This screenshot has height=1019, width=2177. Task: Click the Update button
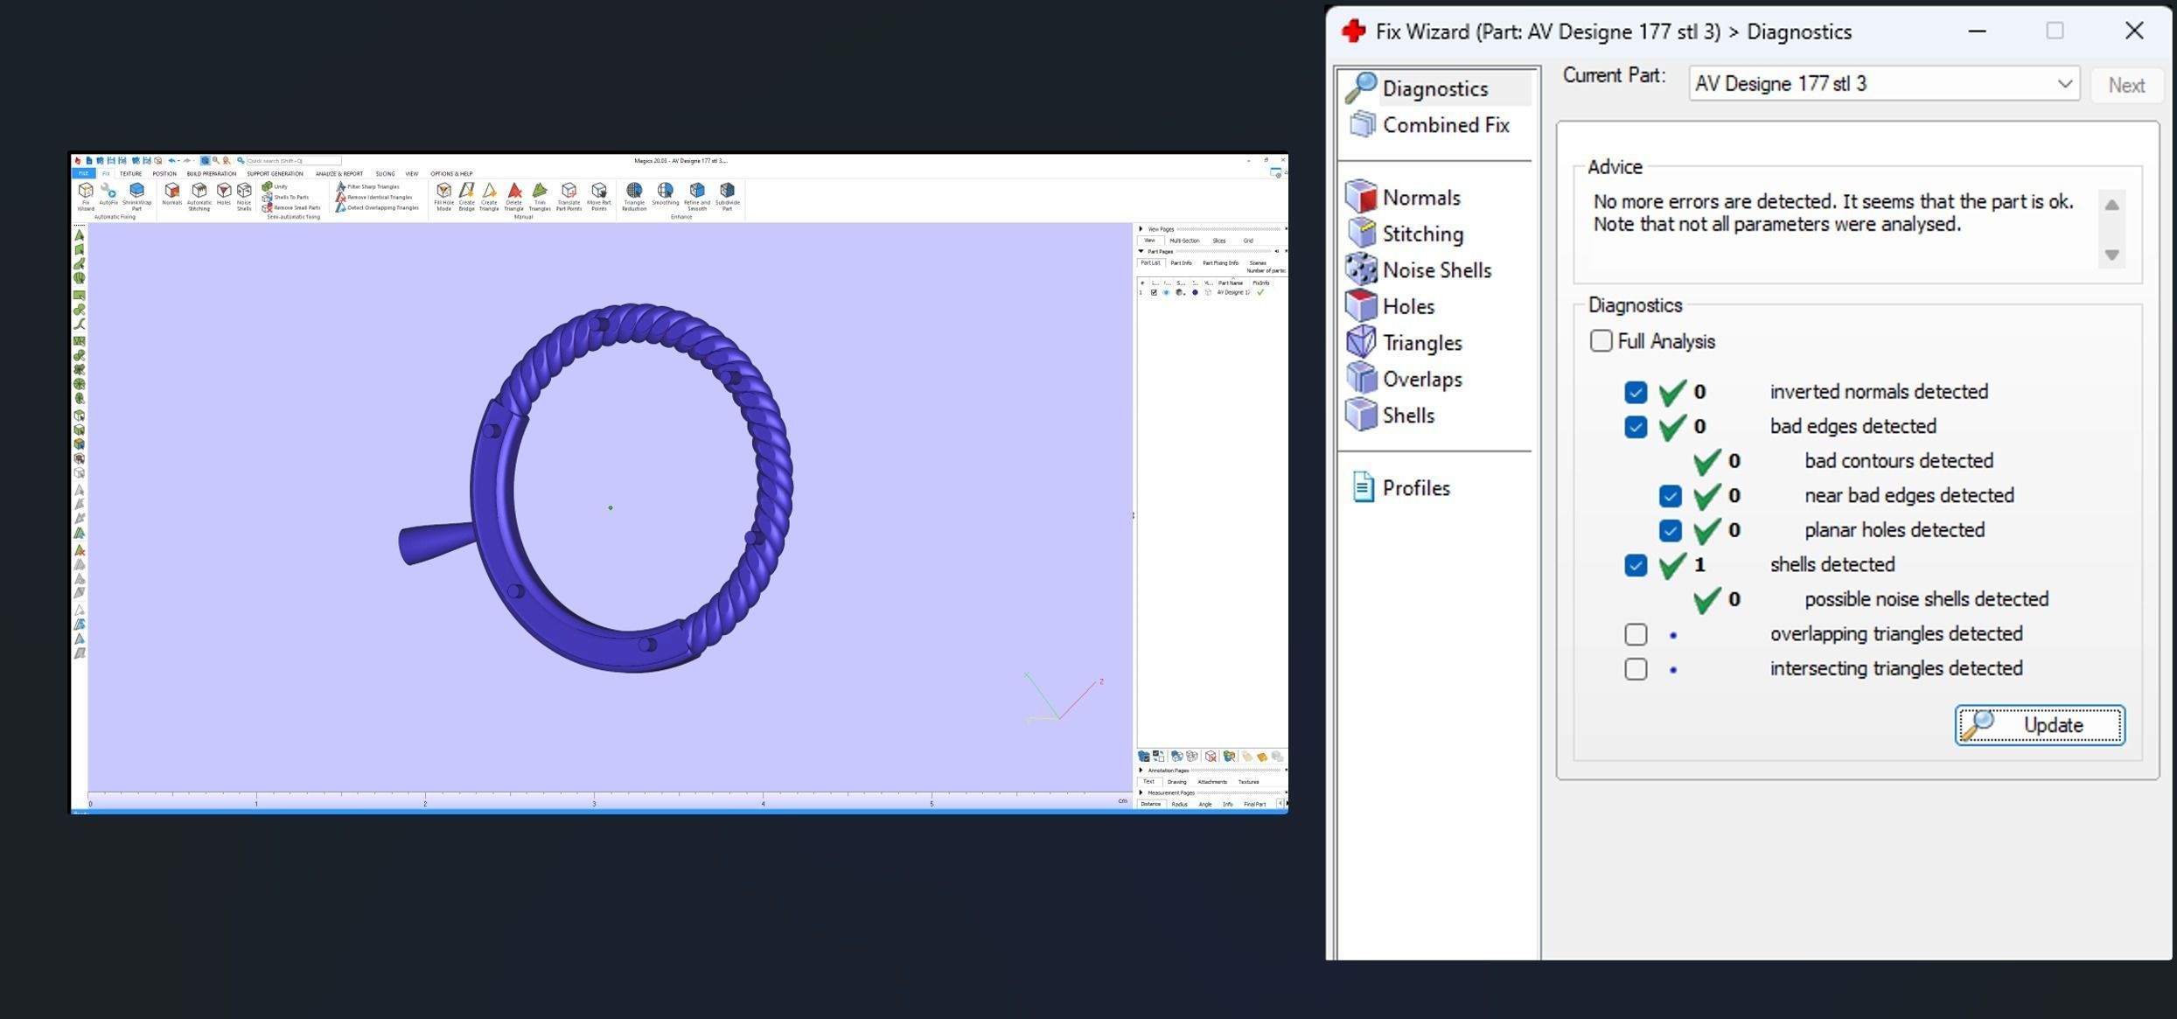pos(2040,725)
